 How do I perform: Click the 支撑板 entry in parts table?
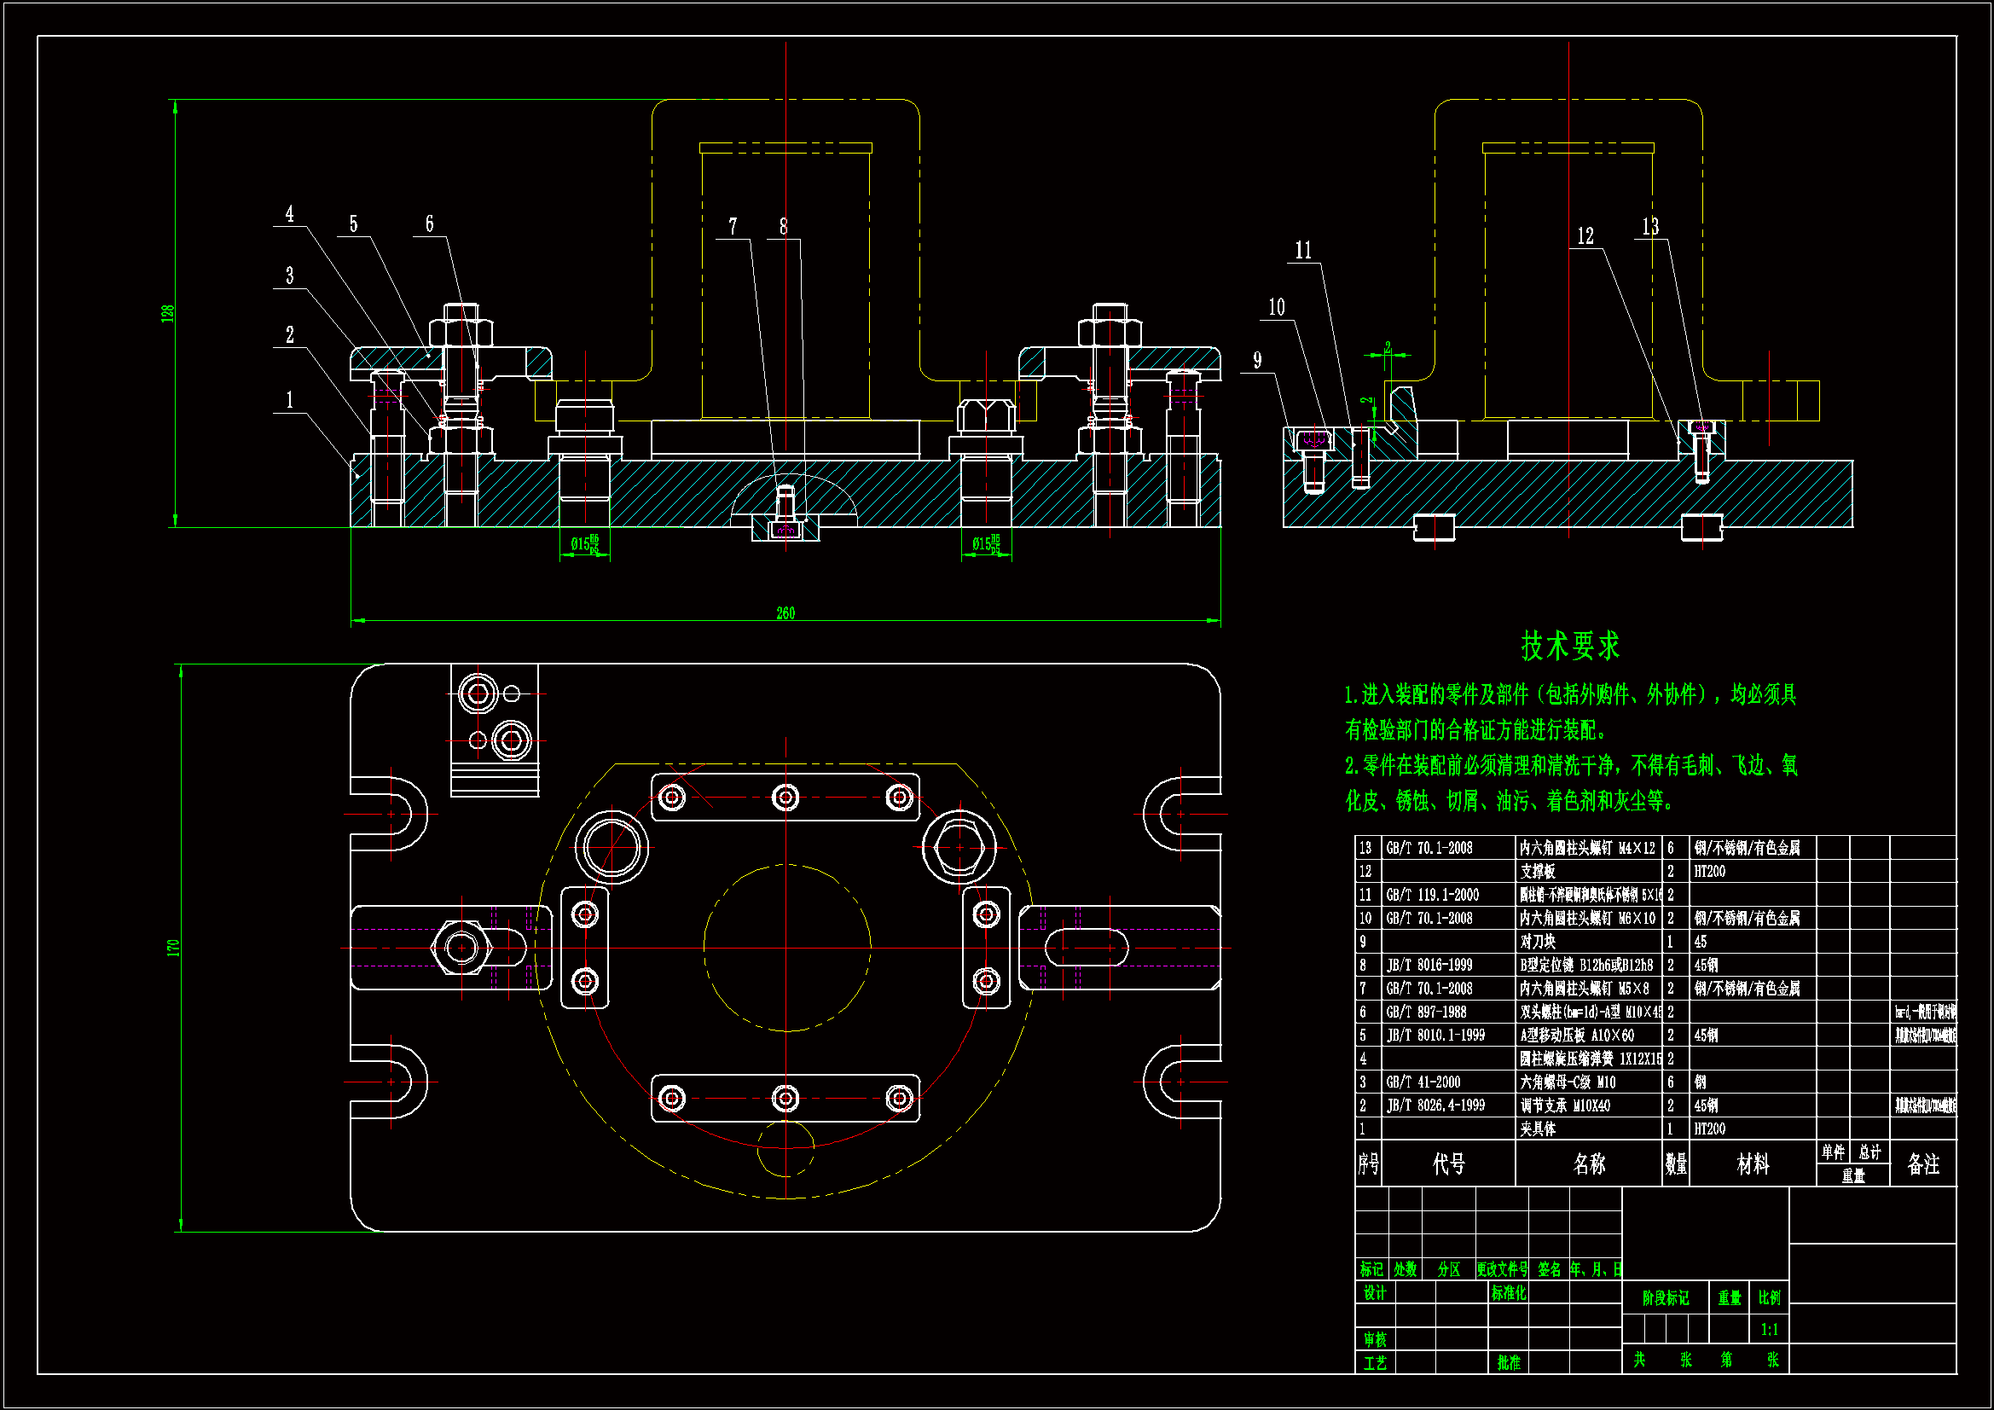tap(1538, 872)
